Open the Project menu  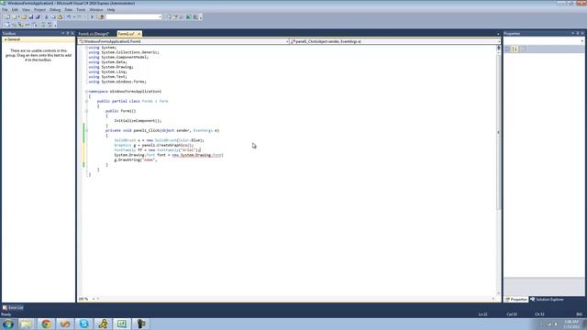pyautogui.click(x=39, y=10)
